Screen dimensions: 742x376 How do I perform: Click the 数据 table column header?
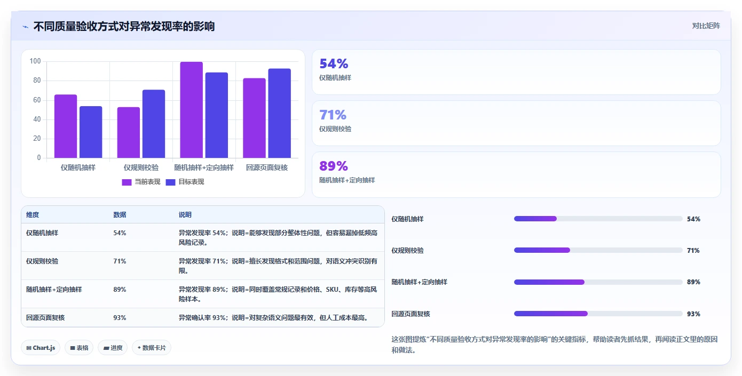pyautogui.click(x=120, y=215)
